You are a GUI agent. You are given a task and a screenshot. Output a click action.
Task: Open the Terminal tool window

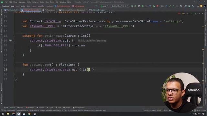coord(40,108)
